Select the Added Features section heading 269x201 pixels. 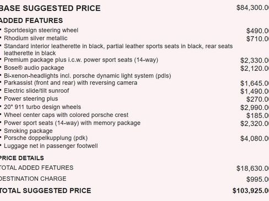(31, 20)
